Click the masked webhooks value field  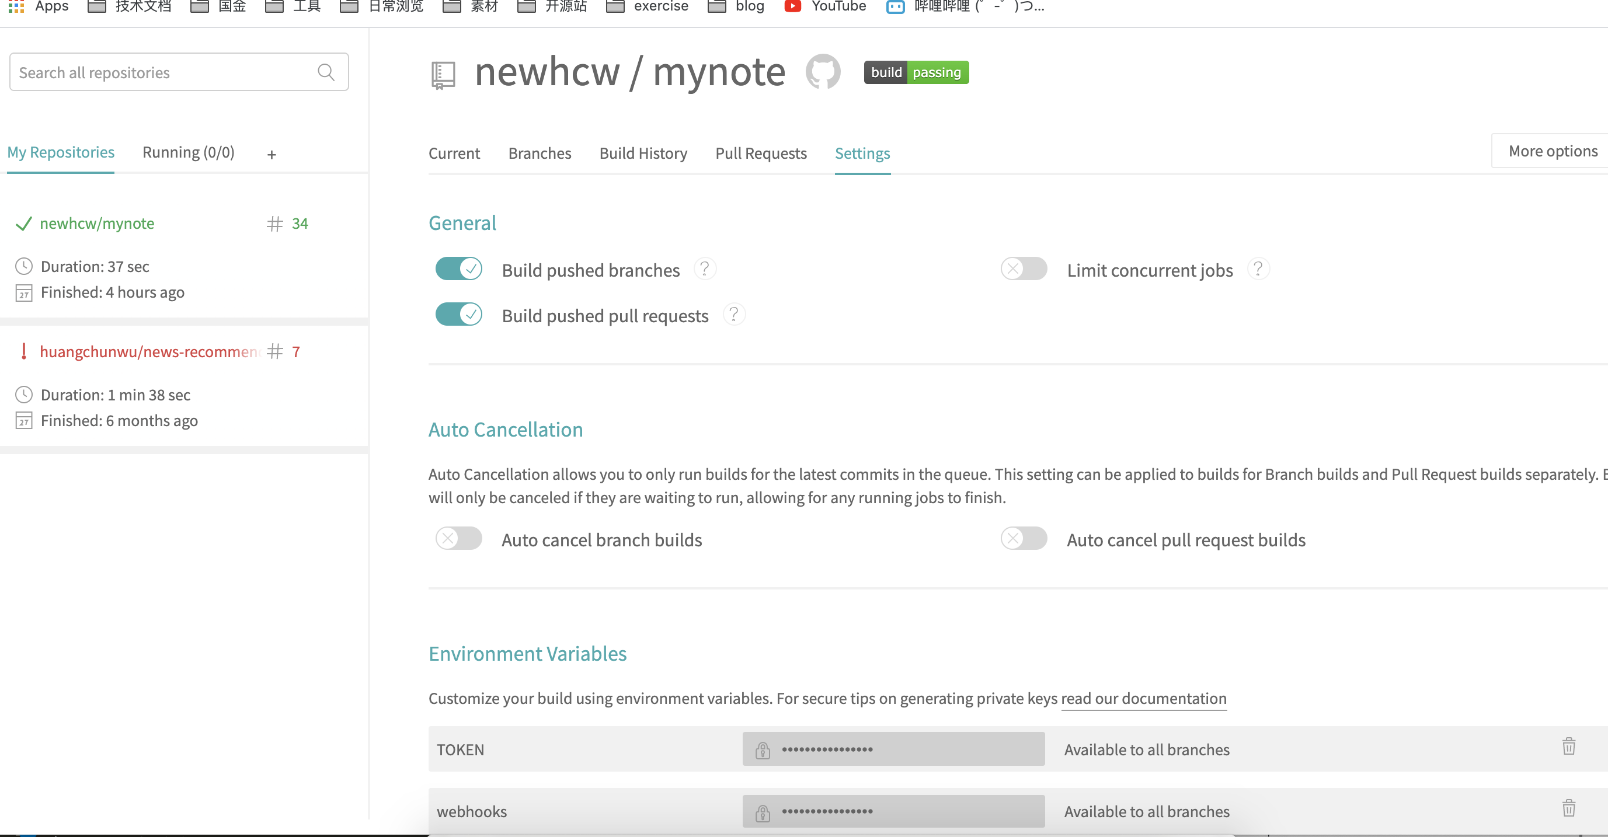click(x=893, y=811)
